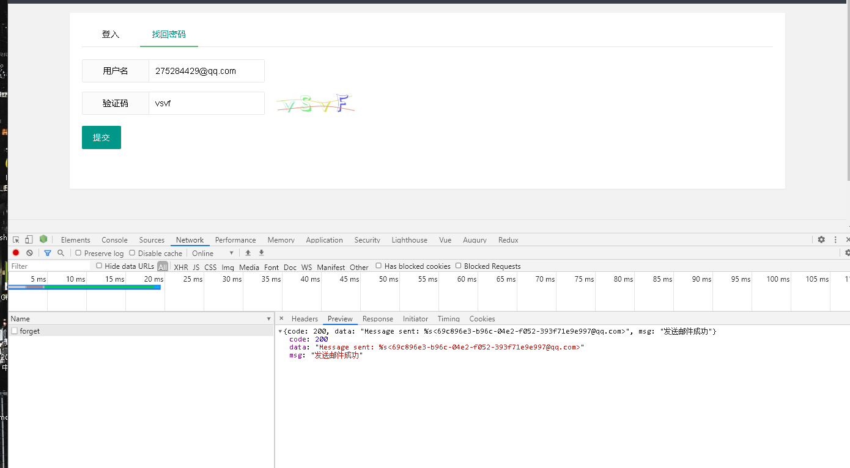Screen dimensions: 850x468
Task: Open the Vue devtools tab
Action: click(445, 239)
